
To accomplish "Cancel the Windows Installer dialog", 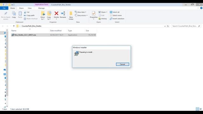I will 122,64.
